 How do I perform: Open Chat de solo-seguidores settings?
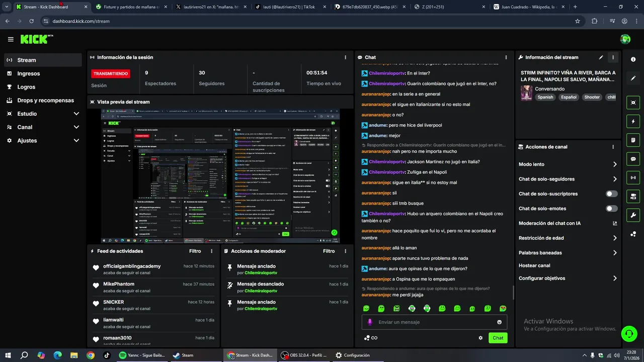click(x=568, y=179)
